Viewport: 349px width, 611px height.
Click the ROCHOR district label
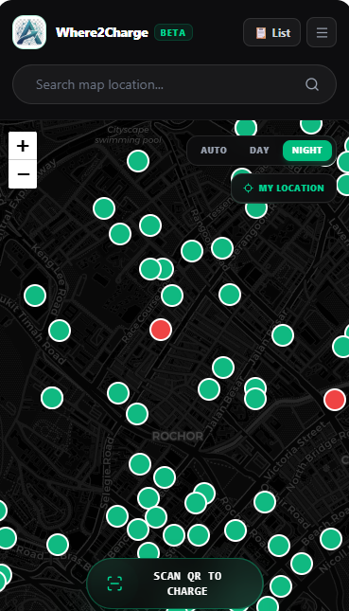[x=178, y=436]
